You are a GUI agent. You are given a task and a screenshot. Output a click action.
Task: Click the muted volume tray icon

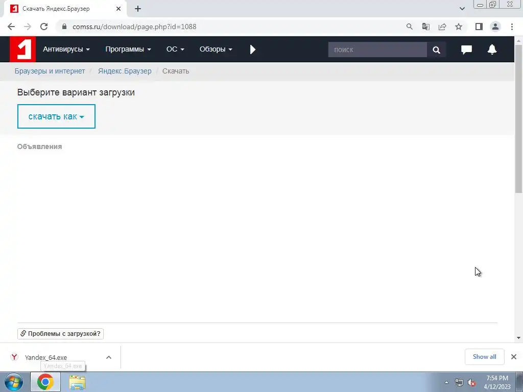point(471,382)
